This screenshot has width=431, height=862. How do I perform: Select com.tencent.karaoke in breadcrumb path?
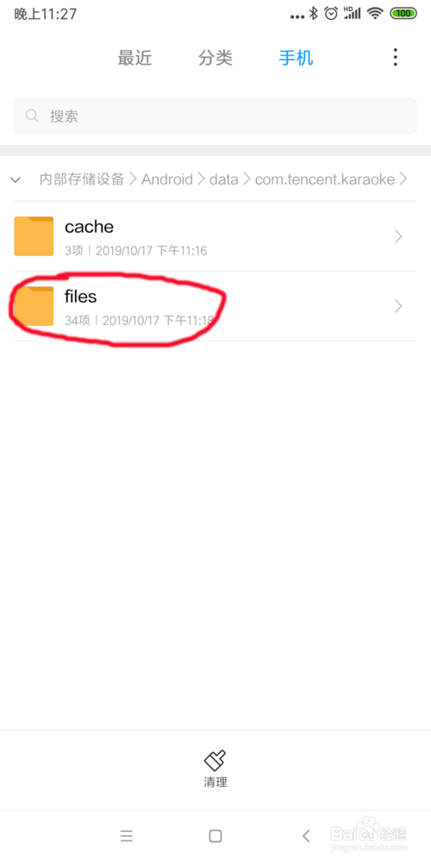tap(325, 179)
